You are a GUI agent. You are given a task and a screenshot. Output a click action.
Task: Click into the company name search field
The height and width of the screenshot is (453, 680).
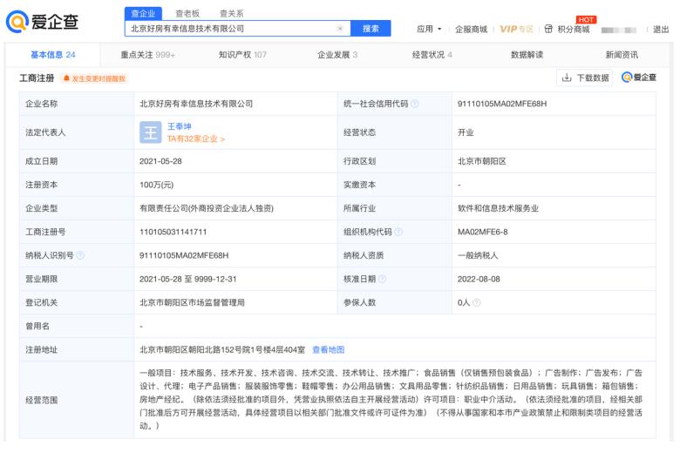228,29
